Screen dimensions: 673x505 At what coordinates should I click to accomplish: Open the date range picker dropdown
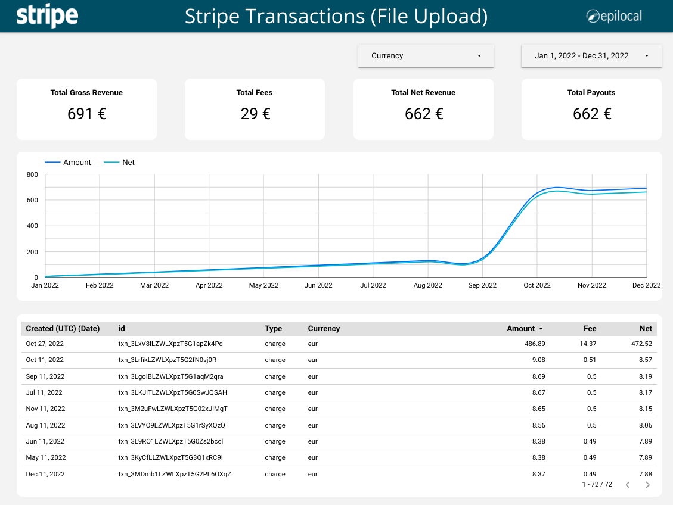click(x=581, y=56)
